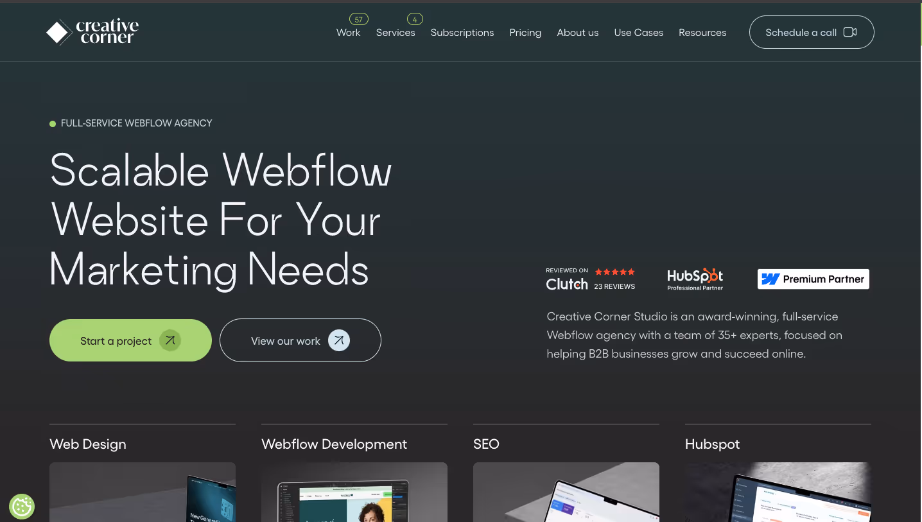The width and height of the screenshot is (922, 522).
Task: Click the 57 badge above Work
Action: 358,19
